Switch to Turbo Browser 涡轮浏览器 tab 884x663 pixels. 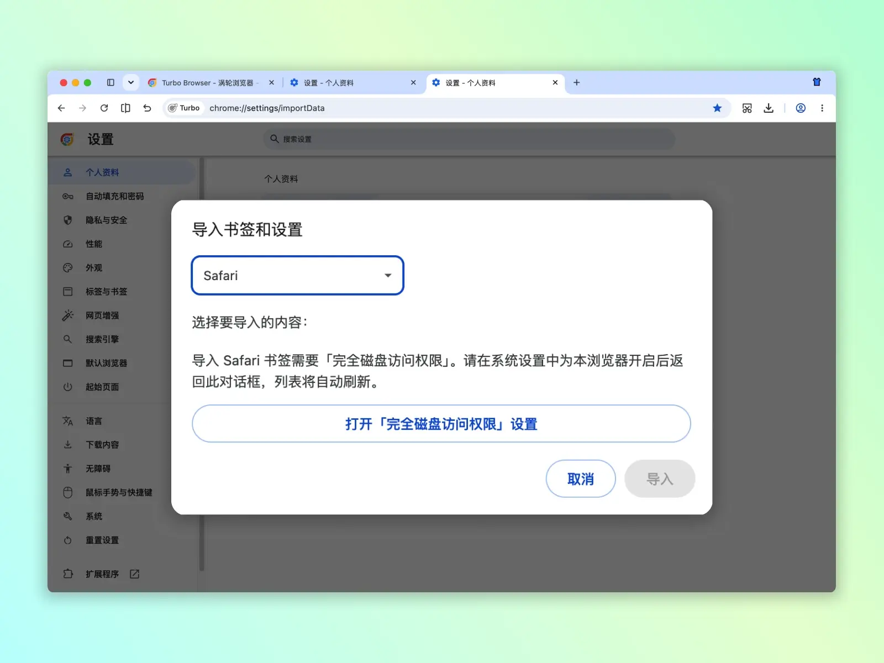tap(211, 82)
